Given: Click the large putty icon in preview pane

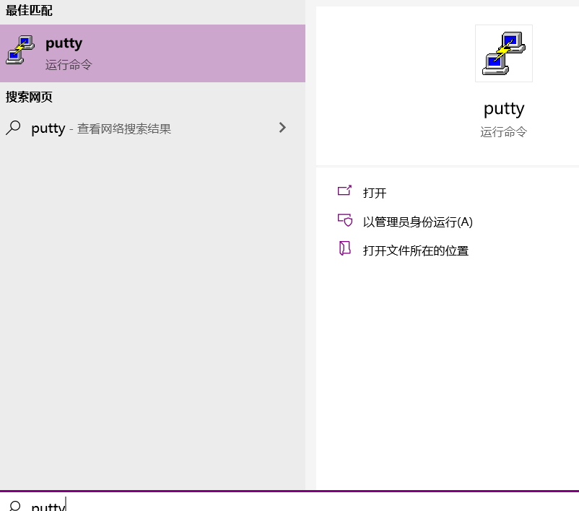Looking at the screenshot, I should coord(504,53).
